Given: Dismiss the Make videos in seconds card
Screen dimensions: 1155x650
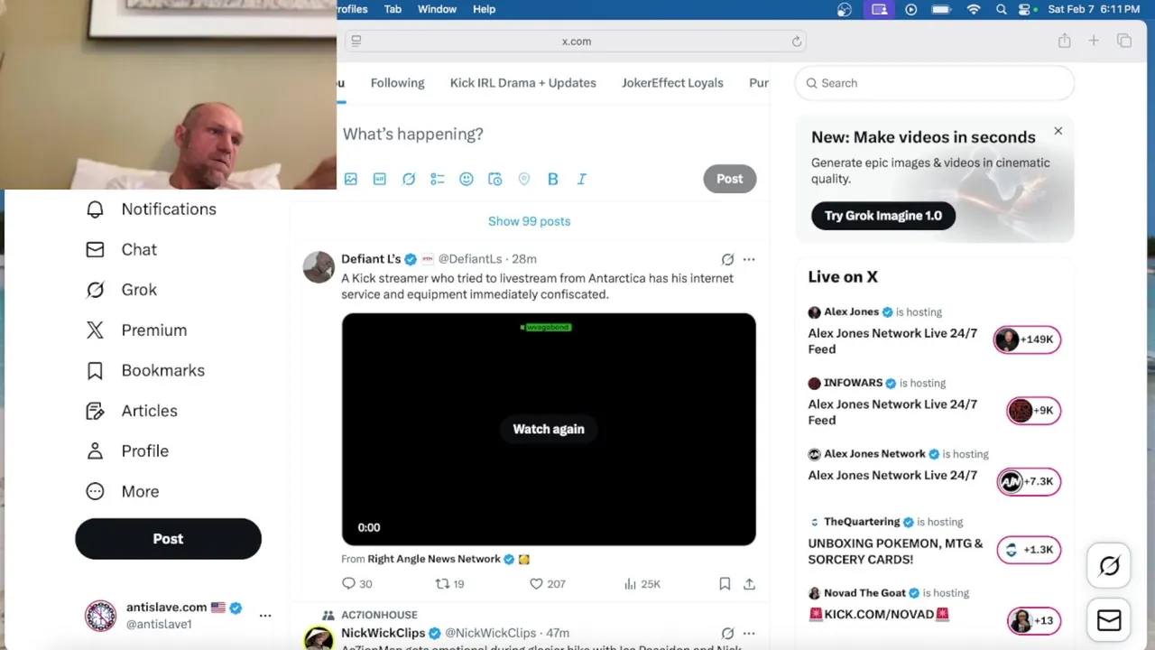Looking at the screenshot, I should tap(1058, 131).
